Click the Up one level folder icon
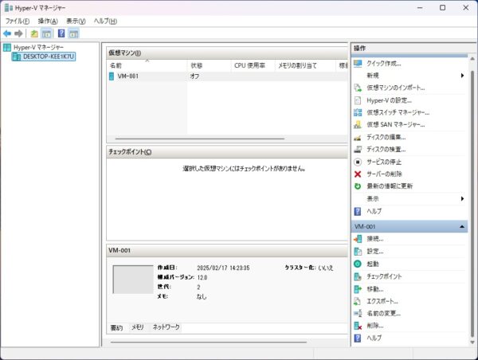This screenshot has height=360, width=478. (34, 33)
